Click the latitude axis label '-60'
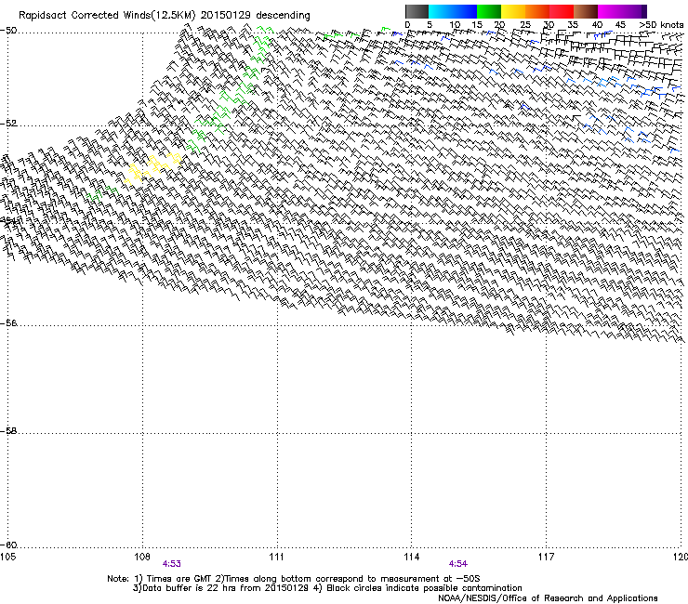The image size is (688, 604). pyautogui.click(x=8, y=545)
